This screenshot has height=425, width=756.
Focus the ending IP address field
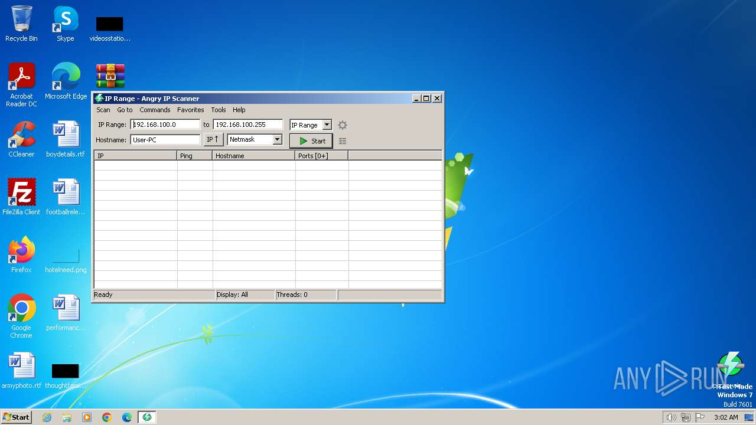248,125
